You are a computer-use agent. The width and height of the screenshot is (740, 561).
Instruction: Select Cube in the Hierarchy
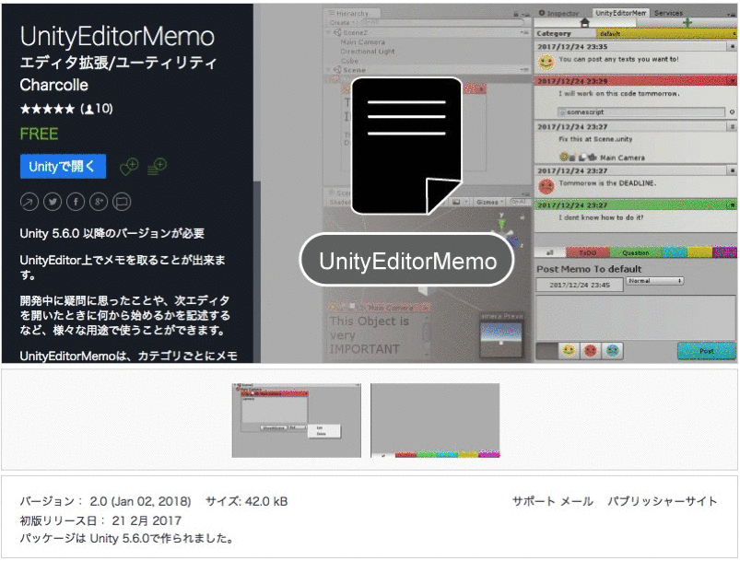[x=349, y=61]
